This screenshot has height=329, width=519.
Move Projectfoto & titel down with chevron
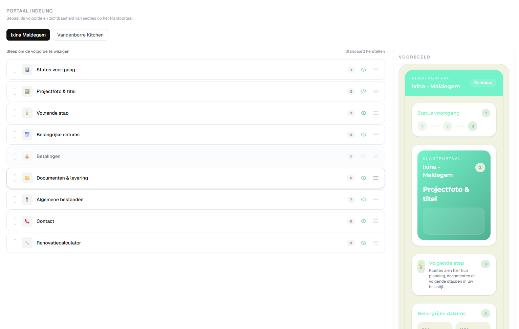tap(15, 94)
